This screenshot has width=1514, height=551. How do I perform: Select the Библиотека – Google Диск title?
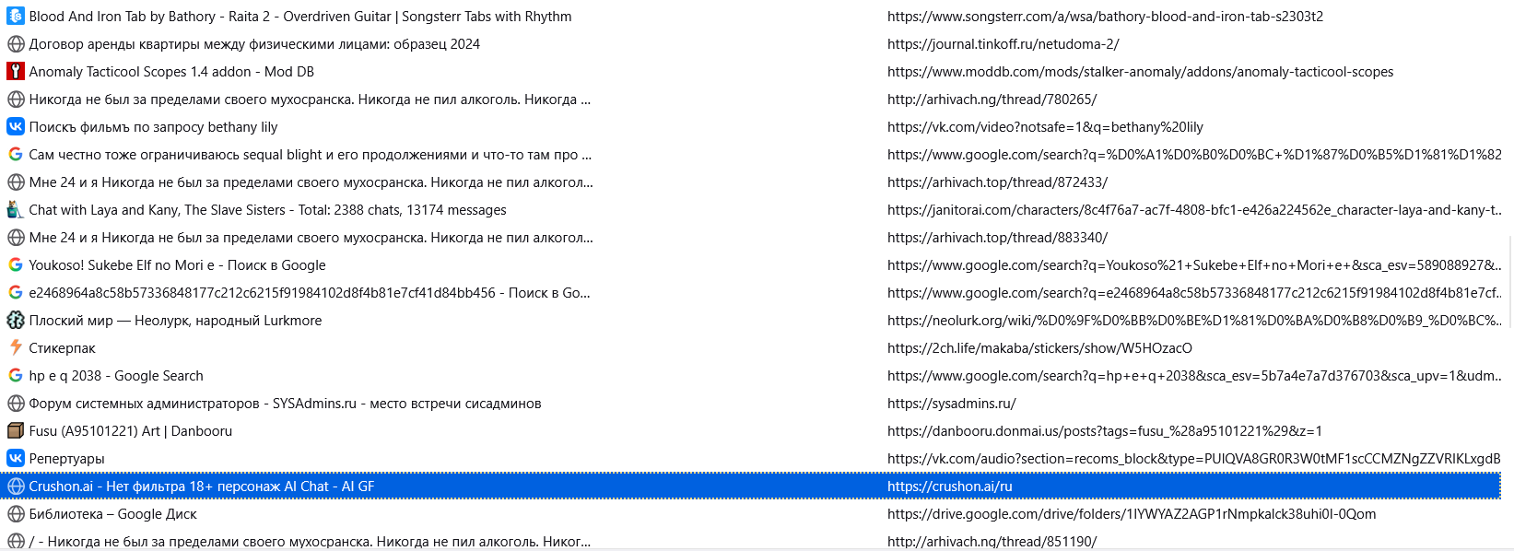tap(112, 514)
